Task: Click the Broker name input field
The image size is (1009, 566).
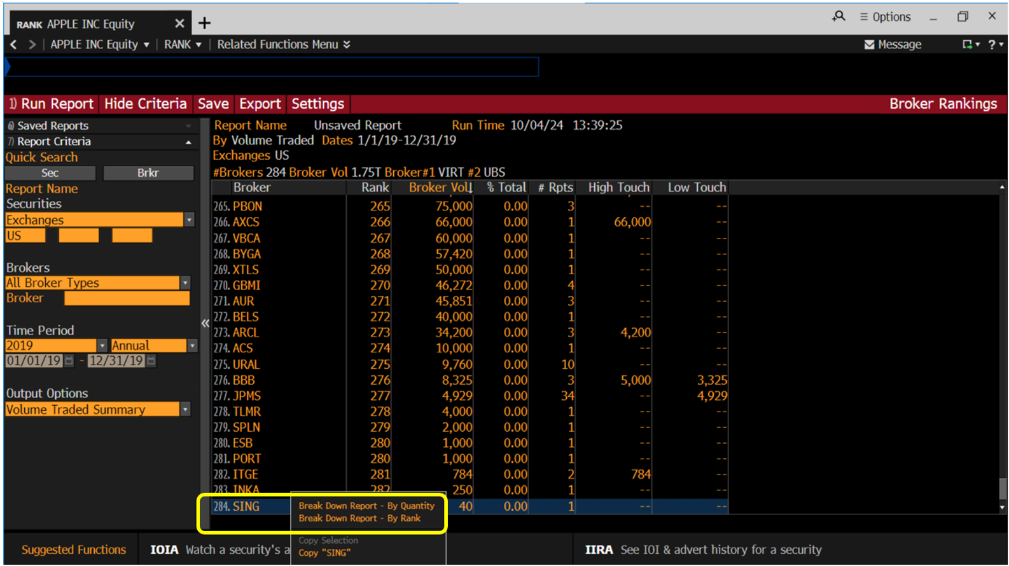Action: pyautogui.click(x=127, y=298)
